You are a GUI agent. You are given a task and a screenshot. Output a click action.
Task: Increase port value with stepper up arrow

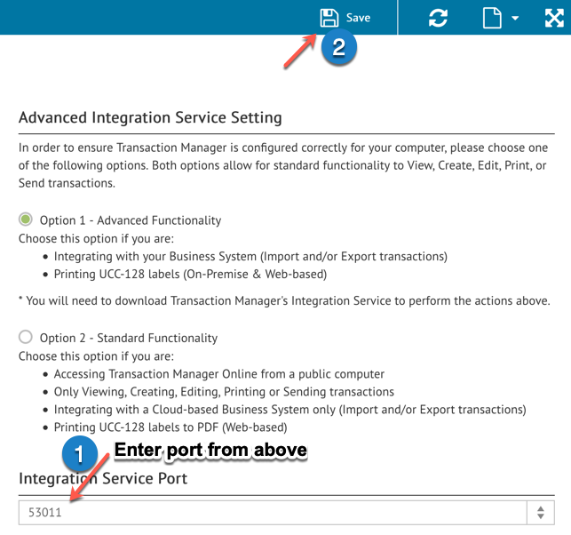[x=541, y=508]
